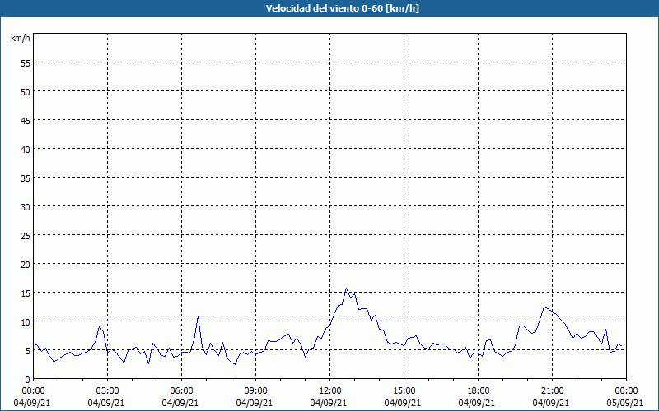Click the 05/09/21 date label
This screenshot has width=659, height=411.
[626, 403]
